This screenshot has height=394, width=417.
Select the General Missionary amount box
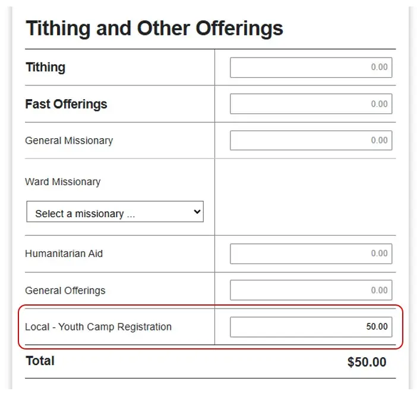click(x=311, y=140)
